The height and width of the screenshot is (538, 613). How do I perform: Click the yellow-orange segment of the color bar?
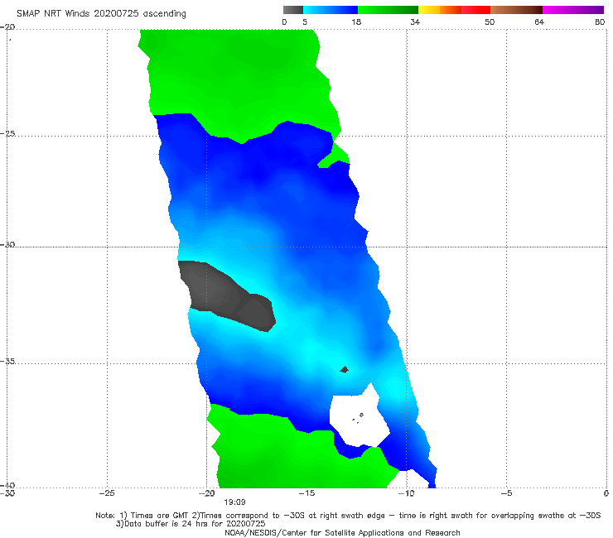coord(439,10)
